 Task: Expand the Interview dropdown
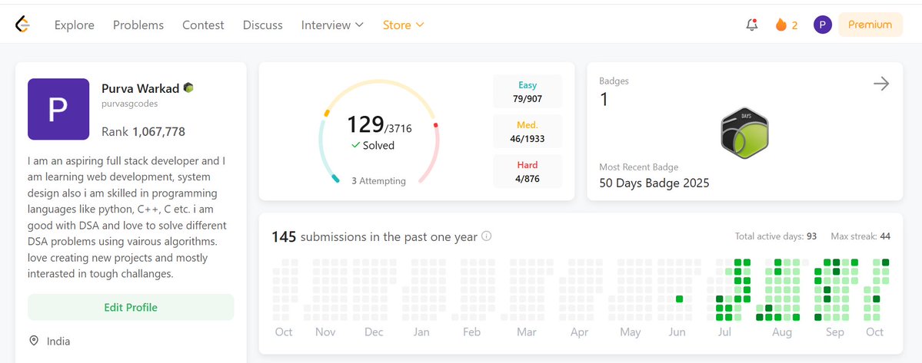[332, 25]
